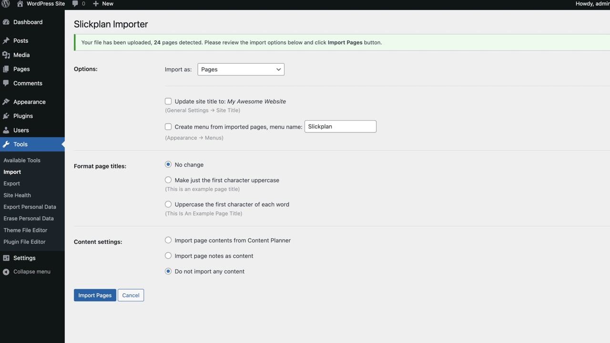Viewport: 610px width, 343px height.
Task: Click Collapse menu label
Action: (32, 272)
